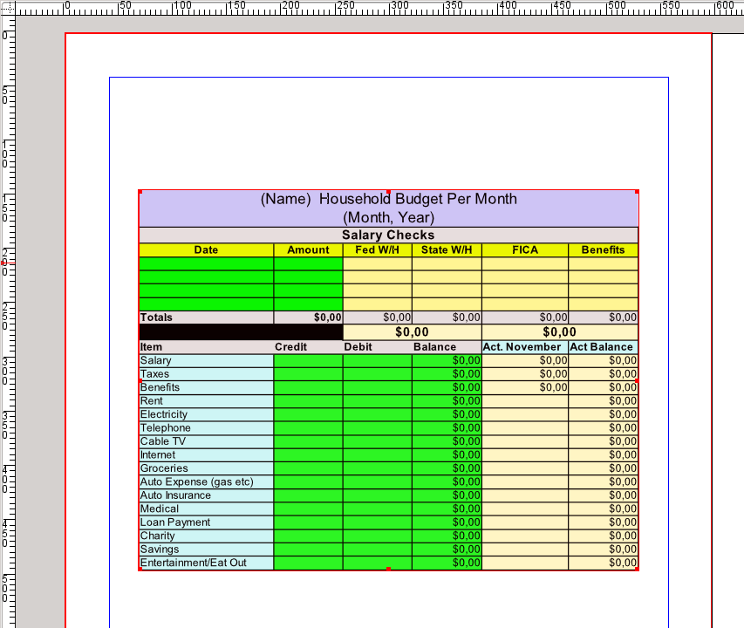Click the Act. November column header

[525, 347]
